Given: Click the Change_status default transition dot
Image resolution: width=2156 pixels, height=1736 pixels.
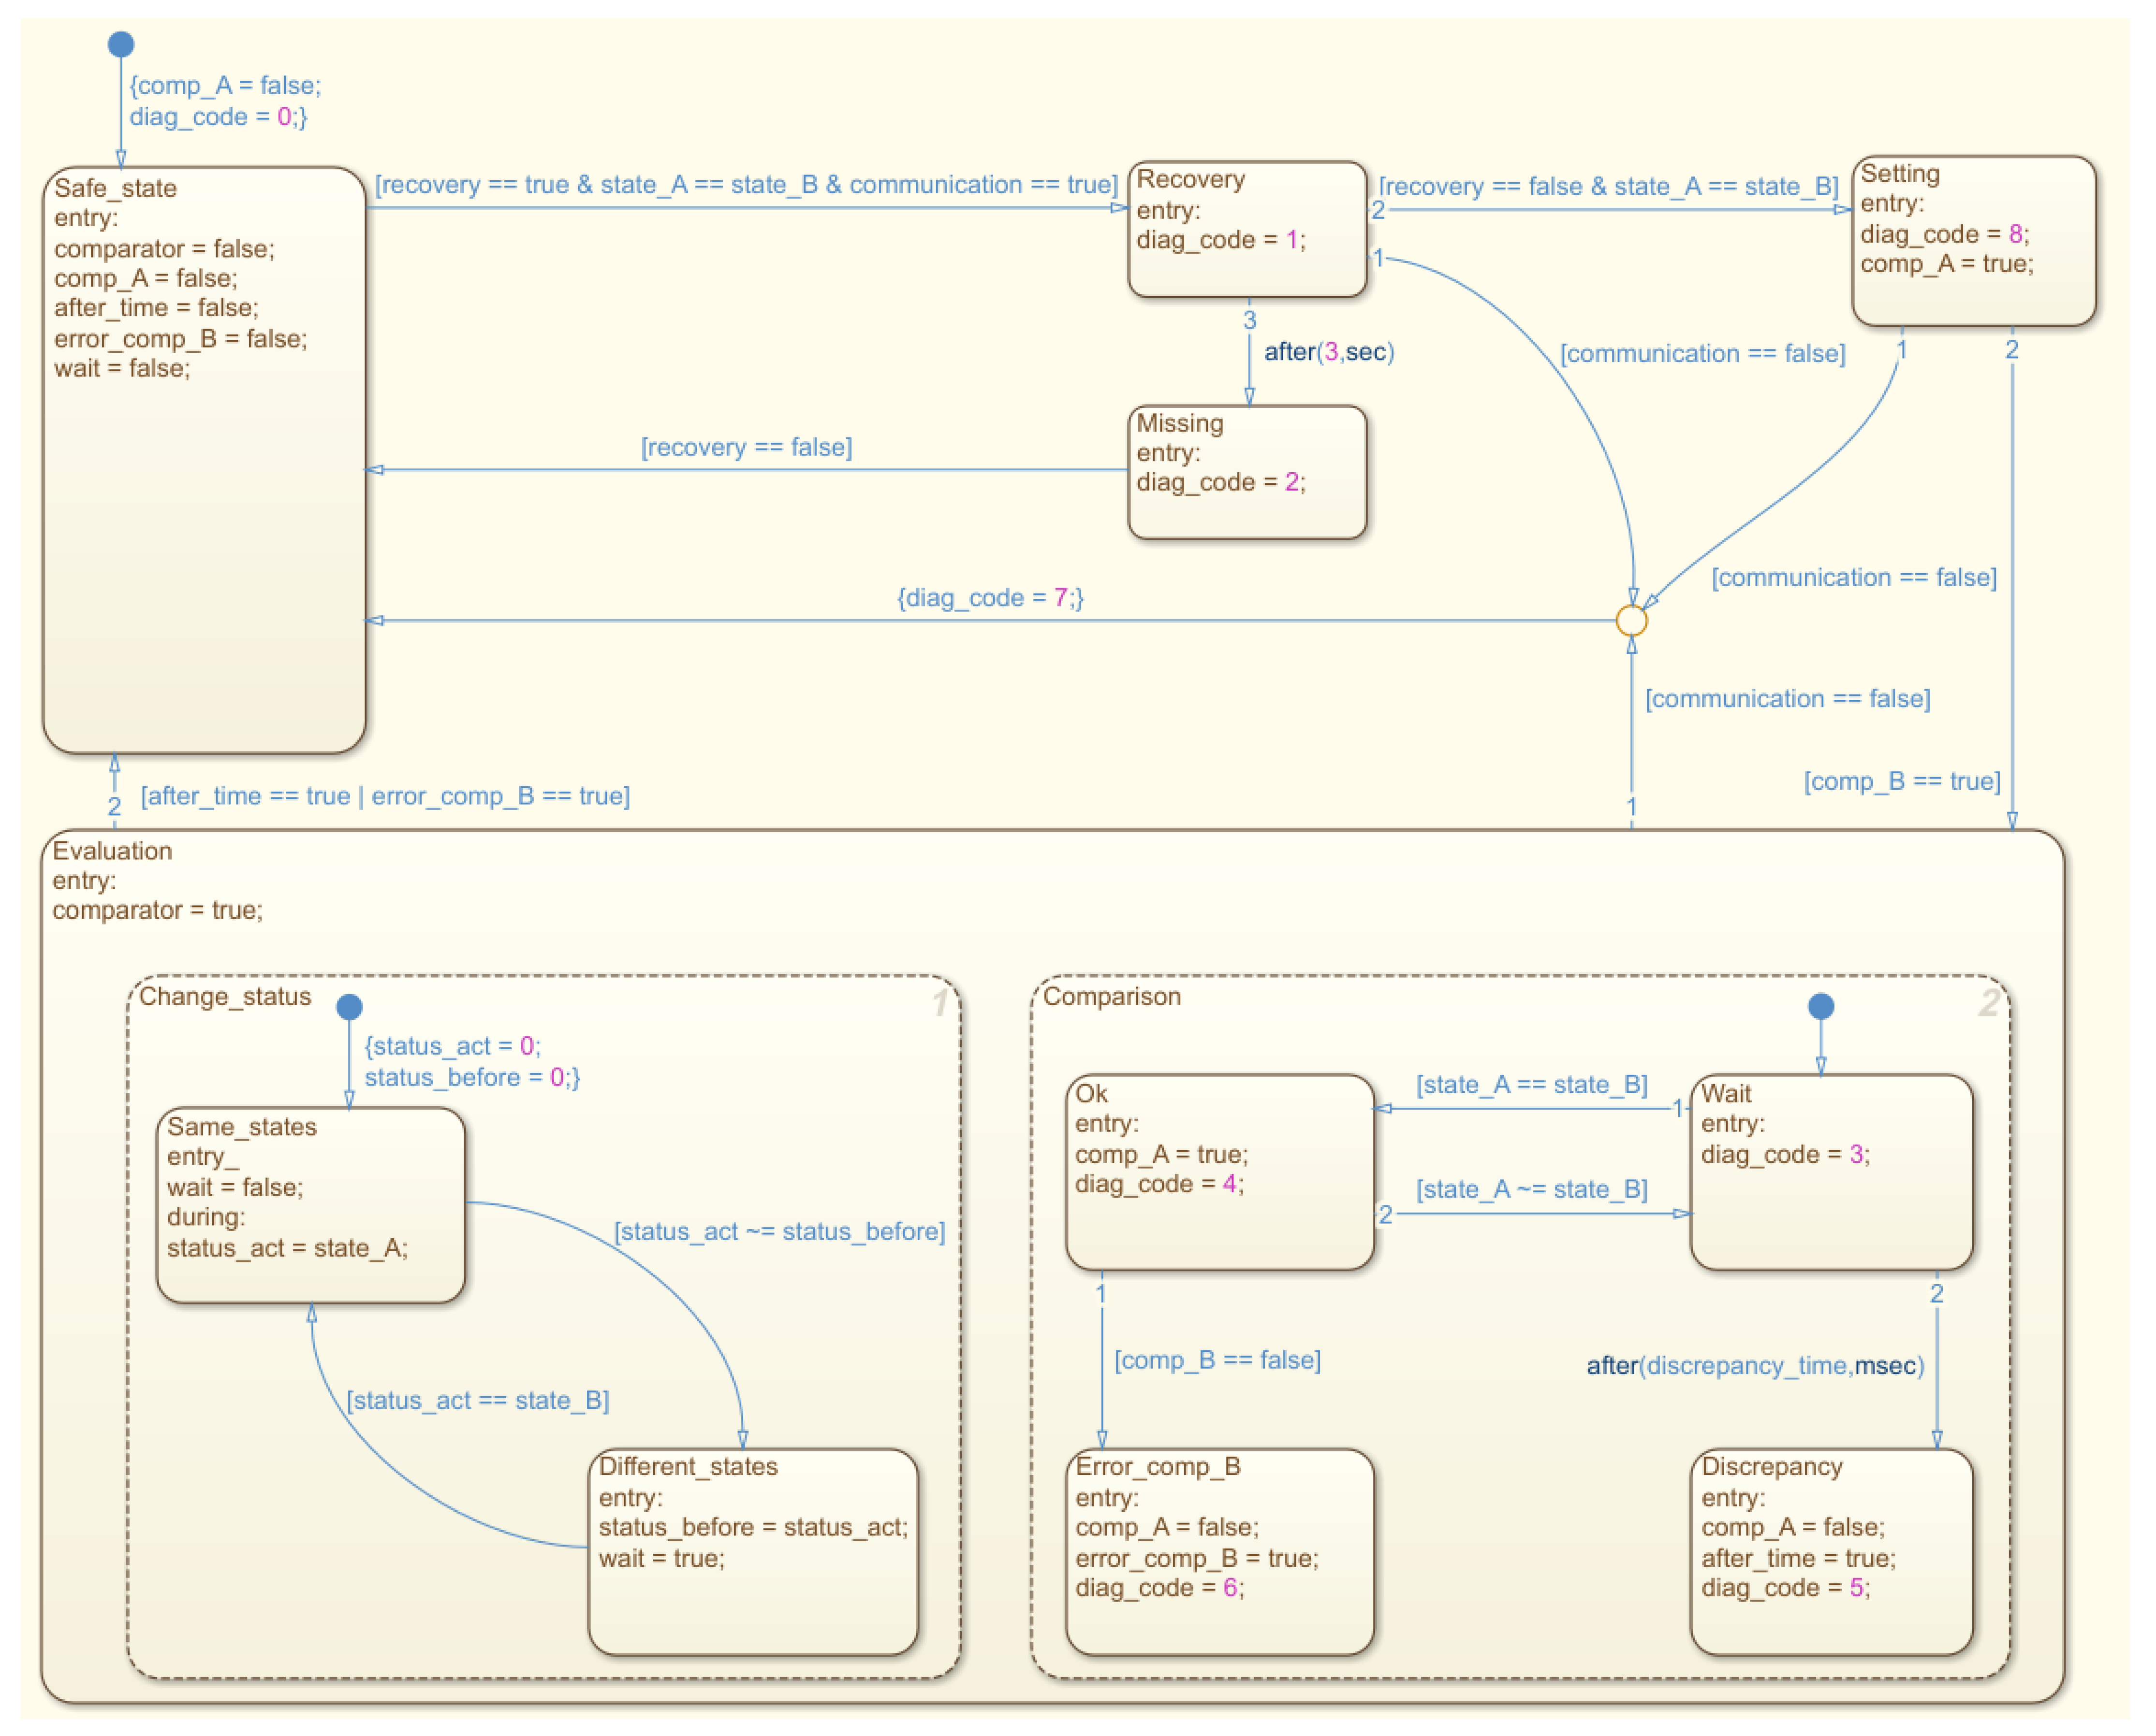Looking at the screenshot, I should click(349, 1006).
